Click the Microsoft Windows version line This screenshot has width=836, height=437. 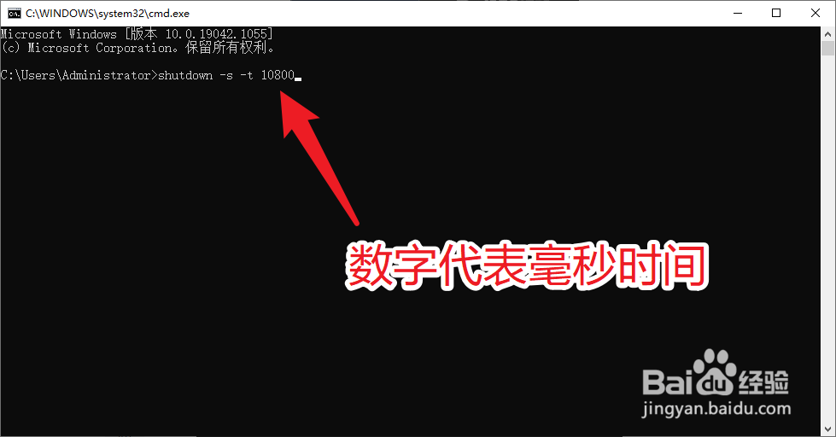click(x=137, y=34)
